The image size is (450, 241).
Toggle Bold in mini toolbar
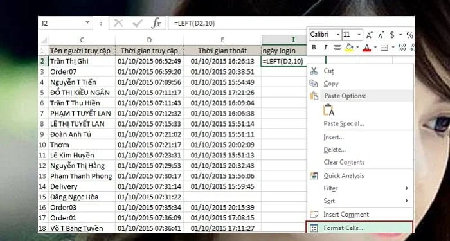314,48
